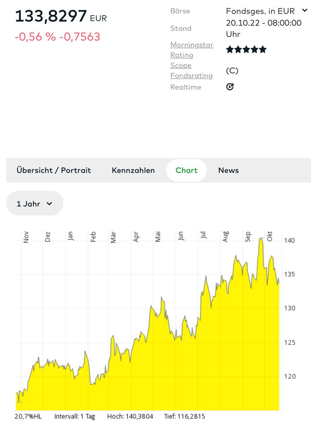This screenshot has height=424, width=311.
Task: Switch to the Kennzahlen tab
Action: pyautogui.click(x=133, y=170)
